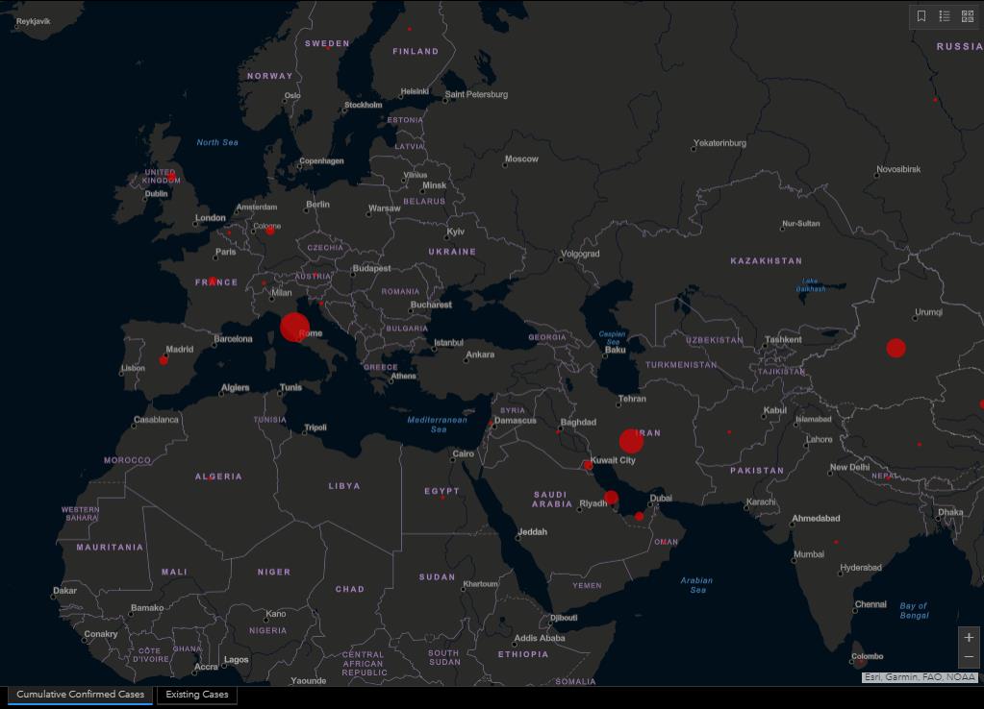This screenshot has height=709, width=984.
Task: Click the red marker left of Dubai
Action: (x=639, y=516)
